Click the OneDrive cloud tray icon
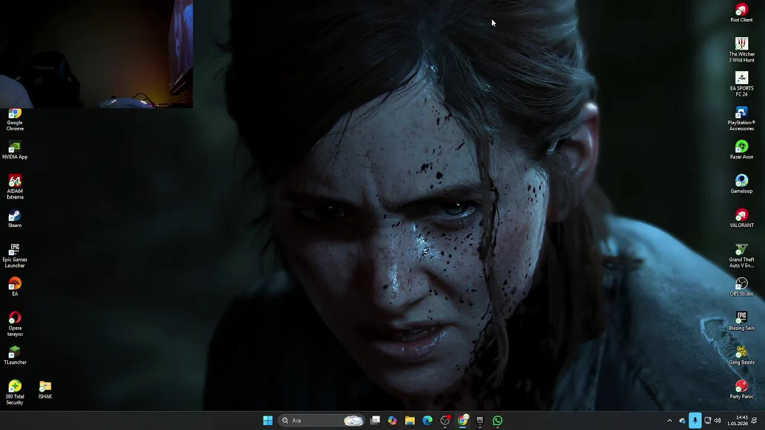Image resolution: width=765 pixels, height=430 pixels. pyautogui.click(x=683, y=420)
